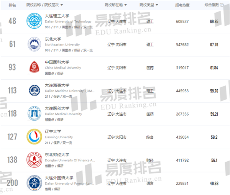Click English name China Medical University

[63, 68]
